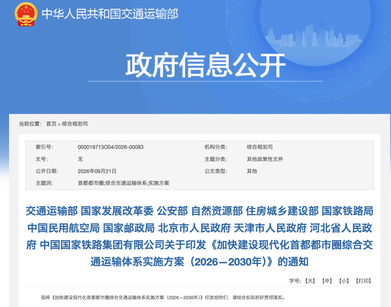This screenshot has height=307, width=391.
Task: Click the 公文类型 value 其他
Action: click(x=252, y=171)
